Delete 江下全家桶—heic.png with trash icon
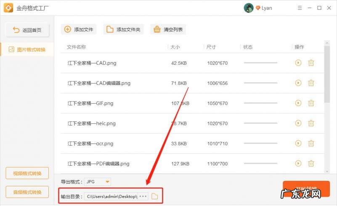 point(311,123)
